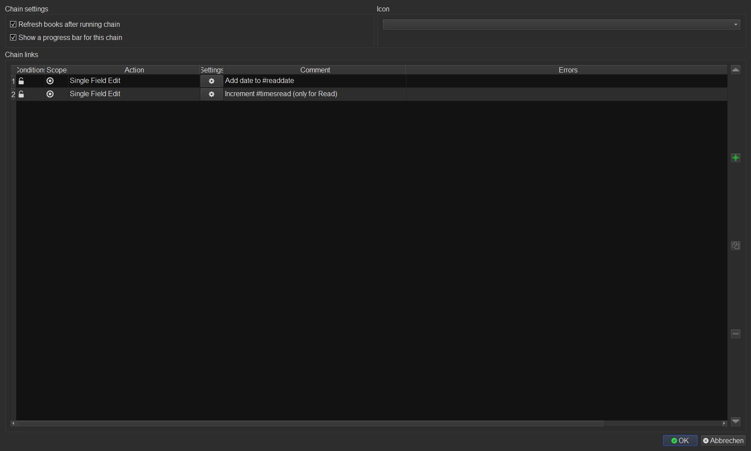The image size is (751, 451).
Task: Open the Icon dropdown
Action: click(561, 25)
